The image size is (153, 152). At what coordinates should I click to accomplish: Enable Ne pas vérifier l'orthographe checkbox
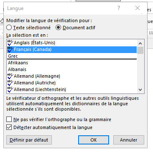coord(9,119)
